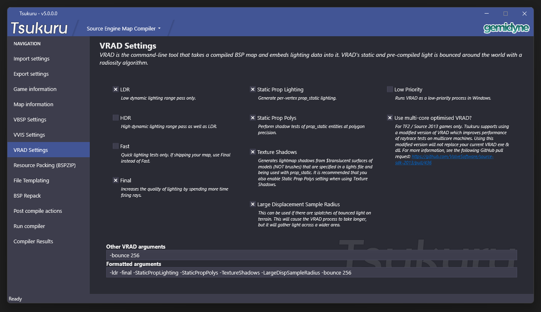This screenshot has height=312, width=541.
Task: Click the Tsukuru logo in header
Action: 39,28
